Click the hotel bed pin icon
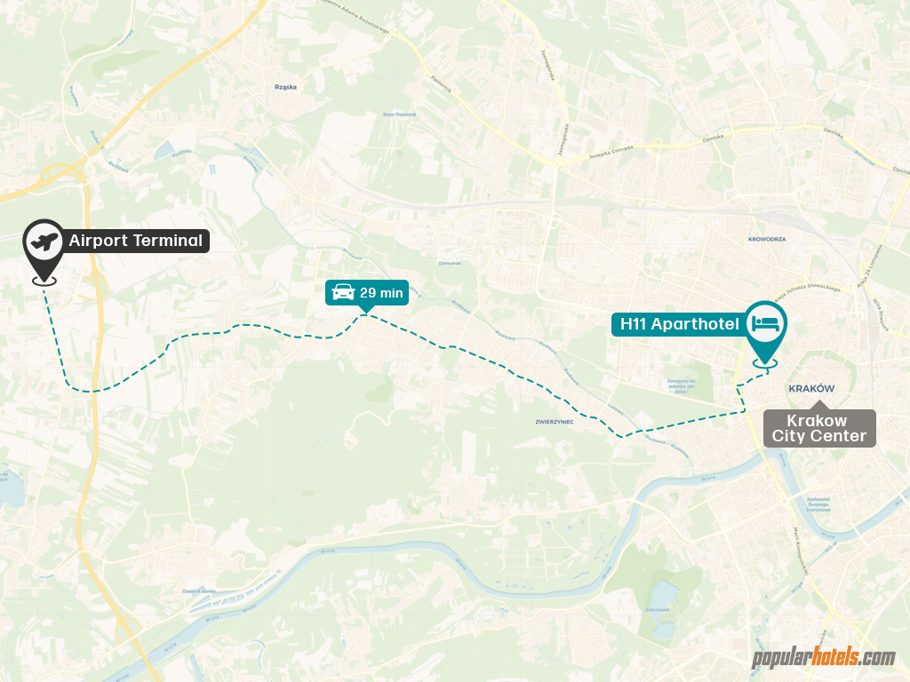 765,323
